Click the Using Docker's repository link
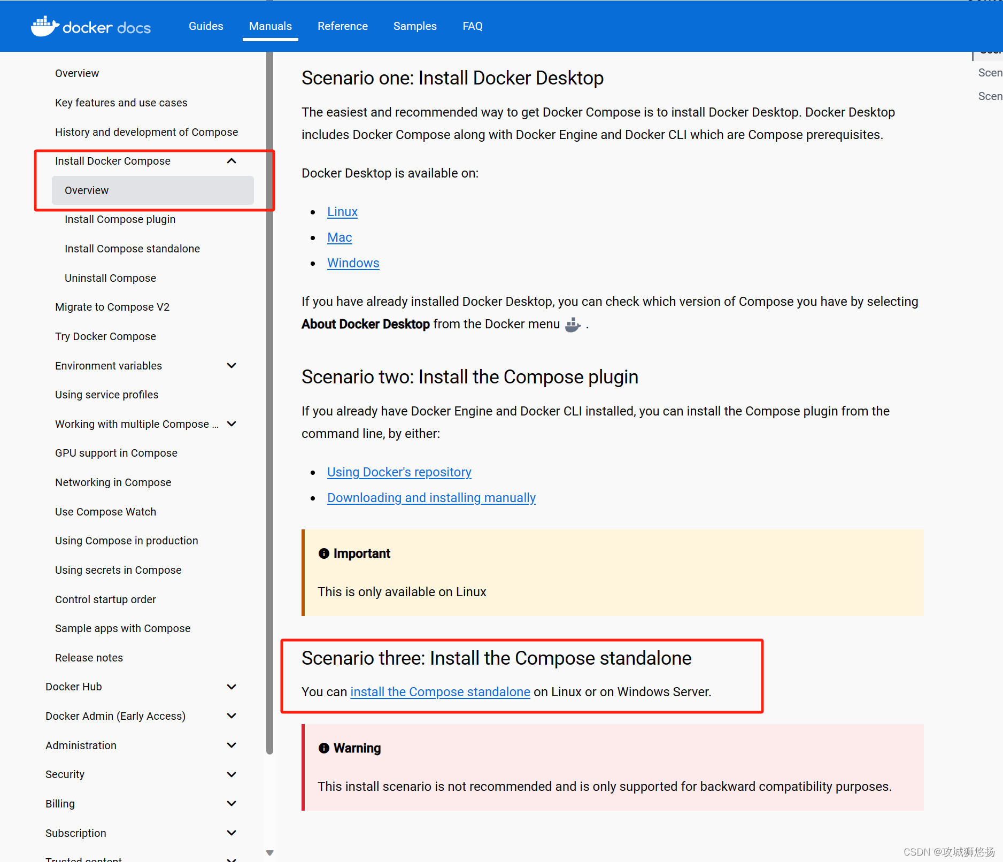The height and width of the screenshot is (862, 1003). [399, 472]
